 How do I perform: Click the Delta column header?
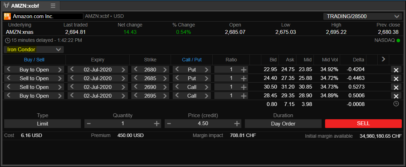[358, 60]
